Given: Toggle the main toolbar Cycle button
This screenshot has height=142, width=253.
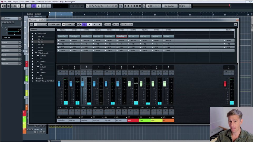Looking at the screenshot, I should 34,6.
